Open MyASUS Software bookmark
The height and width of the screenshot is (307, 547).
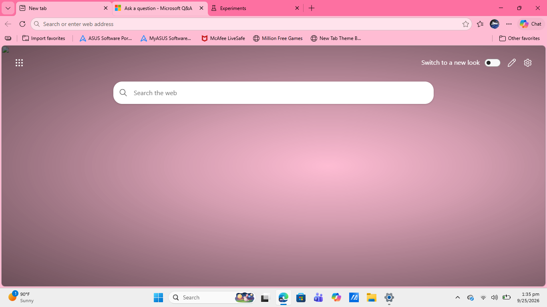pyautogui.click(x=166, y=38)
